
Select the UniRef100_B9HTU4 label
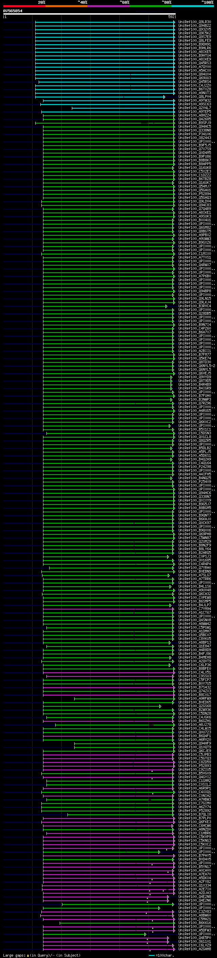point(194,55)
